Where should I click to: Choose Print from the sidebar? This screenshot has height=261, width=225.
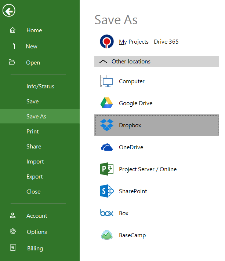(x=32, y=132)
